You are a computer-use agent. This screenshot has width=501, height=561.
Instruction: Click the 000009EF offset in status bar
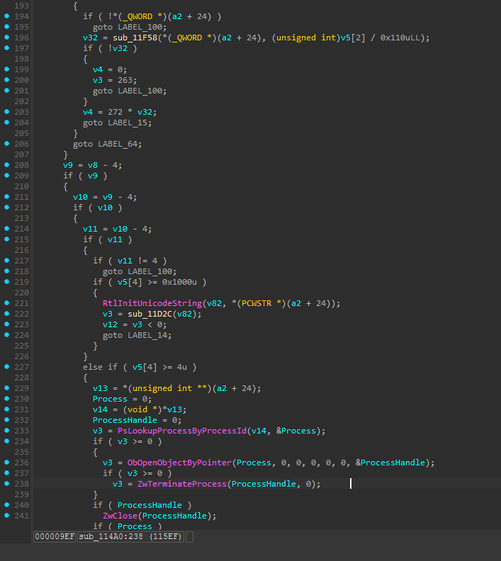pyautogui.click(x=55, y=537)
